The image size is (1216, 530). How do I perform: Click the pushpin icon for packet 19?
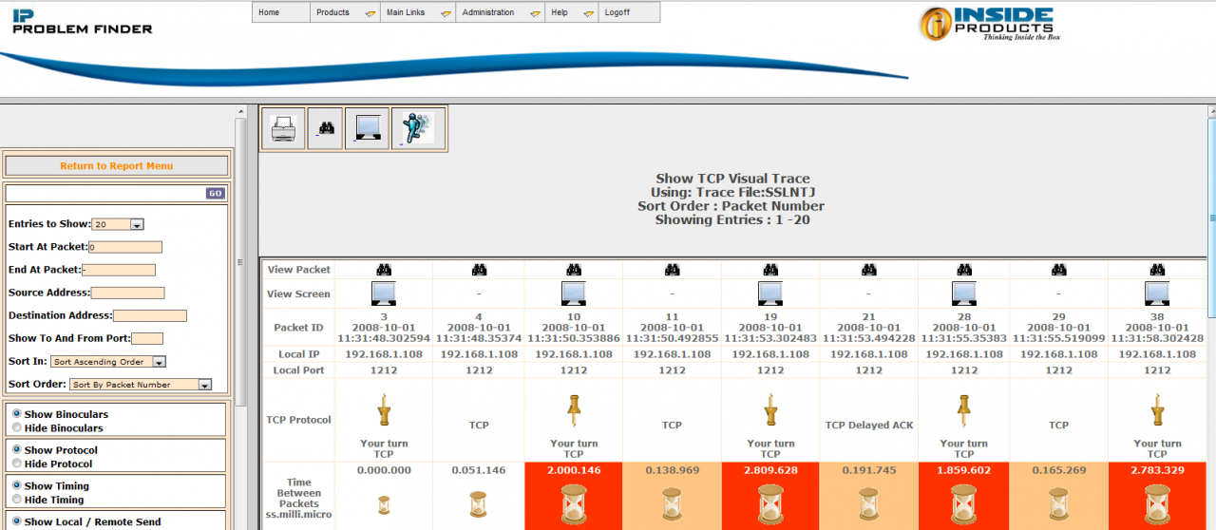point(770,411)
